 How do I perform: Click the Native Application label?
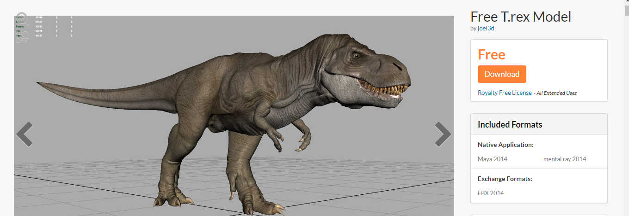[506, 145]
